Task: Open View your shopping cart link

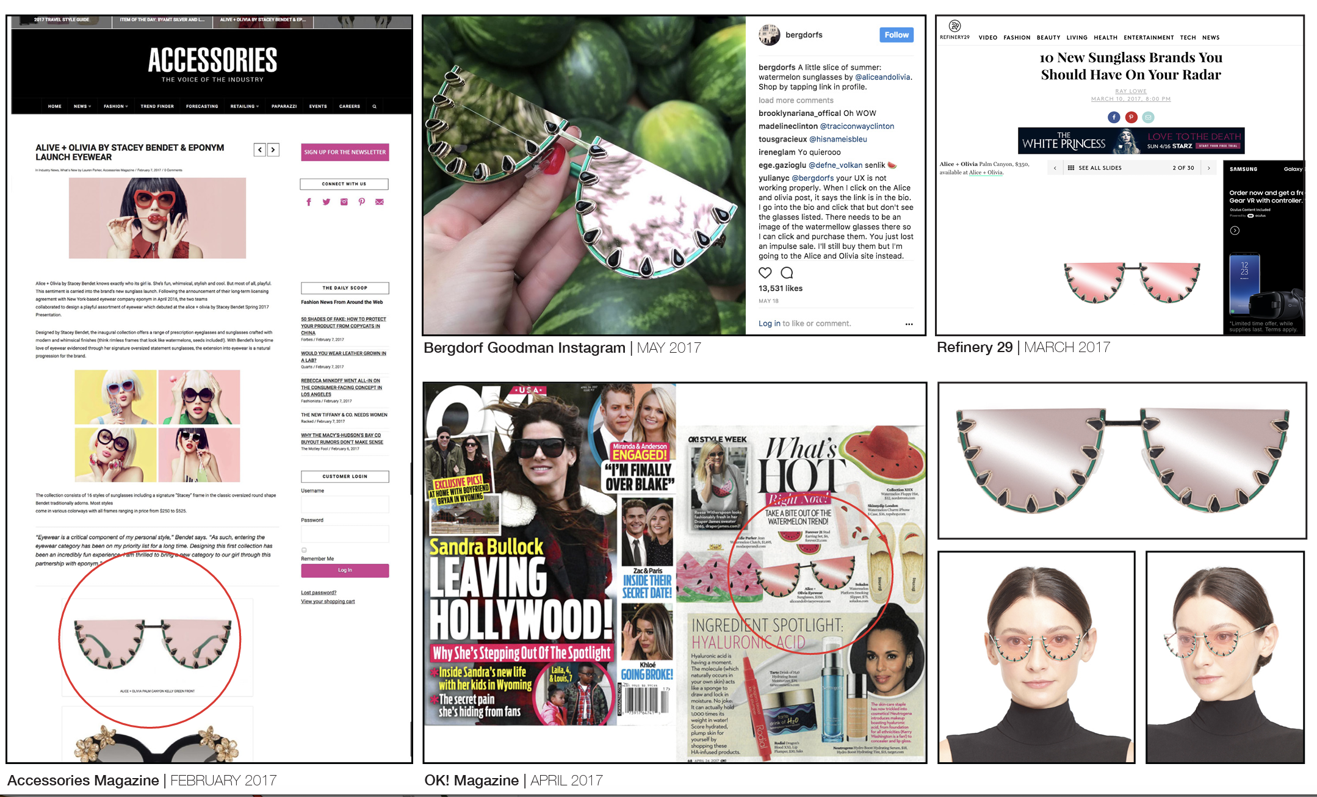Action: [328, 602]
